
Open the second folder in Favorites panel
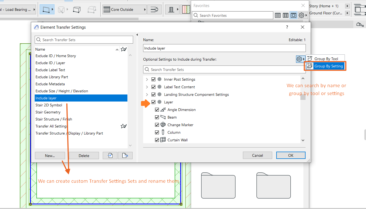pos(274,185)
